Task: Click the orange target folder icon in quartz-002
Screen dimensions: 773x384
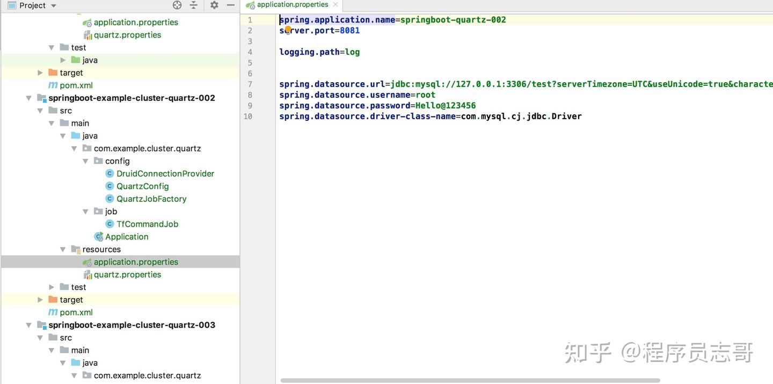Action: point(53,300)
